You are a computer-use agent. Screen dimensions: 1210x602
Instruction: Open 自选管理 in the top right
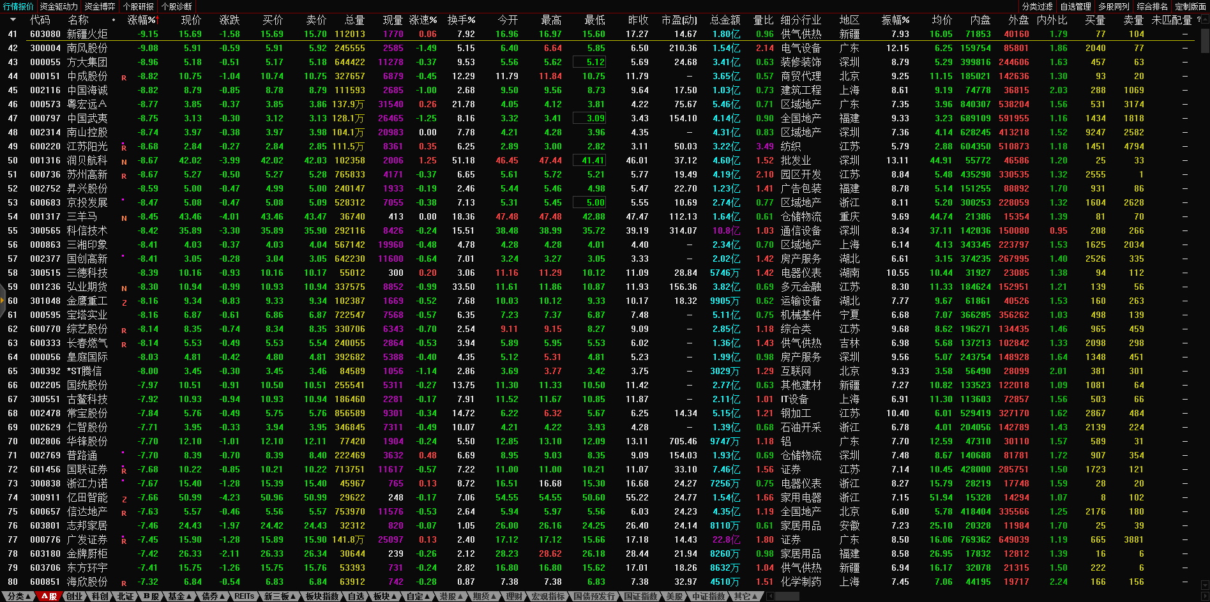pos(1075,6)
